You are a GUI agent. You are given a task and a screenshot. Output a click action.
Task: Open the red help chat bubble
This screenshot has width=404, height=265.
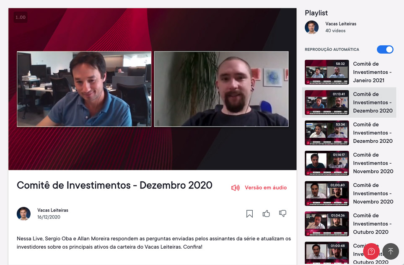tap(371, 251)
